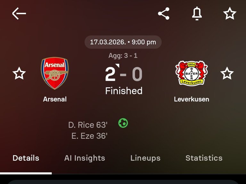Switch to the Details tab

click(x=26, y=158)
